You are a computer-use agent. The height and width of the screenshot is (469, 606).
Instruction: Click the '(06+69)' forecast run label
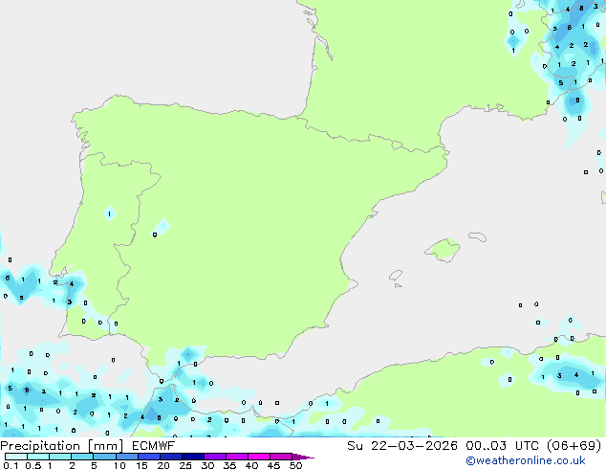coord(574,446)
